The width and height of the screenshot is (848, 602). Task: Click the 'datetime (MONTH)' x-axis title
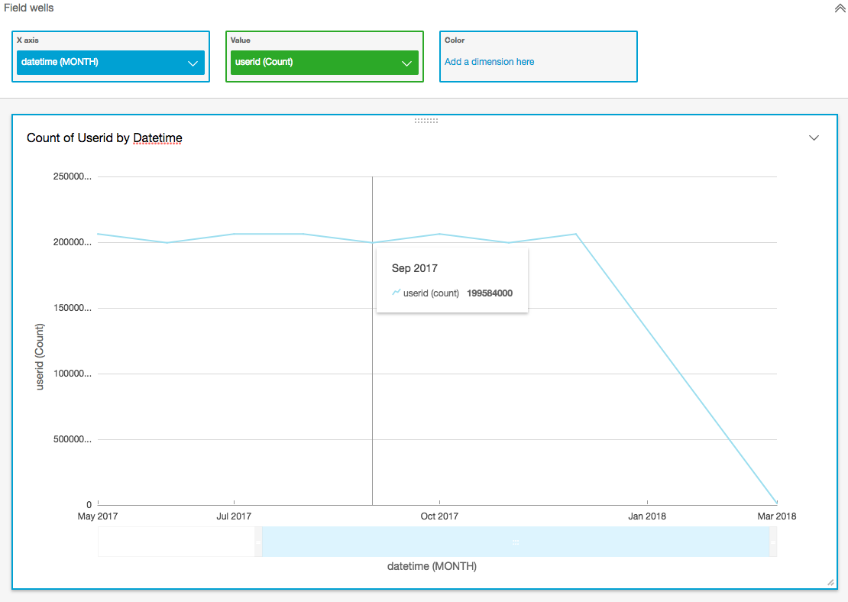point(432,566)
